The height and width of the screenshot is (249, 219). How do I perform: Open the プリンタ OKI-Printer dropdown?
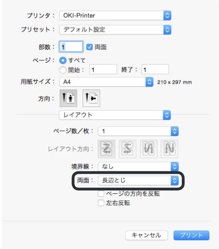click(115, 15)
